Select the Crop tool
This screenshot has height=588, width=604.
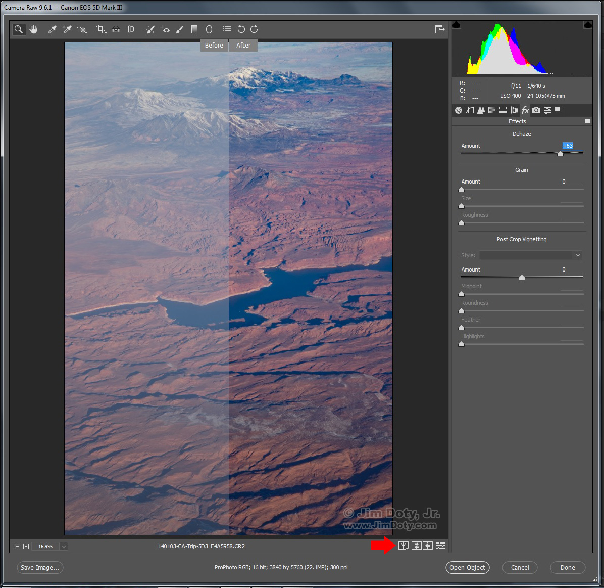pyautogui.click(x=101, y=29)
